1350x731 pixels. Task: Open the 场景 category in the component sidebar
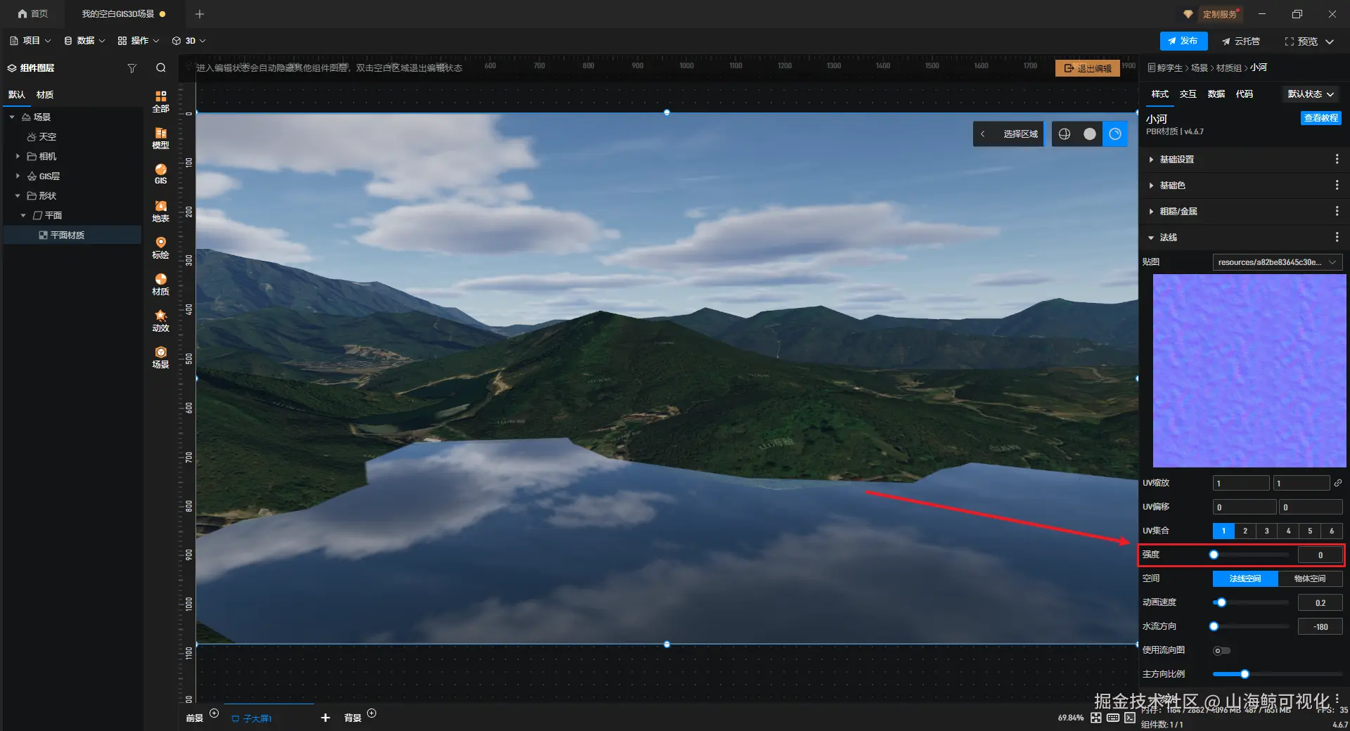tap(161, 357)
